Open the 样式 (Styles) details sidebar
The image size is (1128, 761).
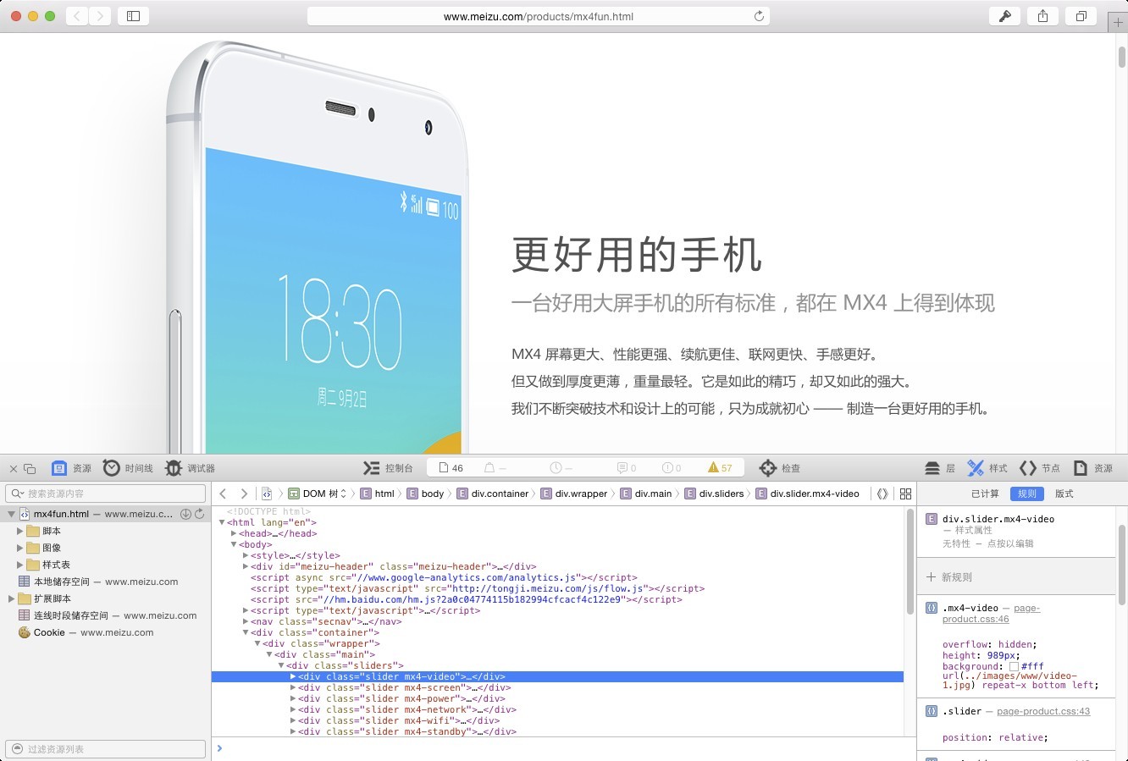[x=987, y=468]
